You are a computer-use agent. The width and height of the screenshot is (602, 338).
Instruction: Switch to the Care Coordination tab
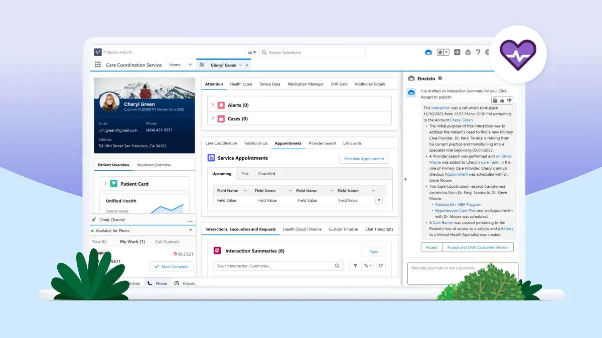pyautogui.click(x=221, y=143)
